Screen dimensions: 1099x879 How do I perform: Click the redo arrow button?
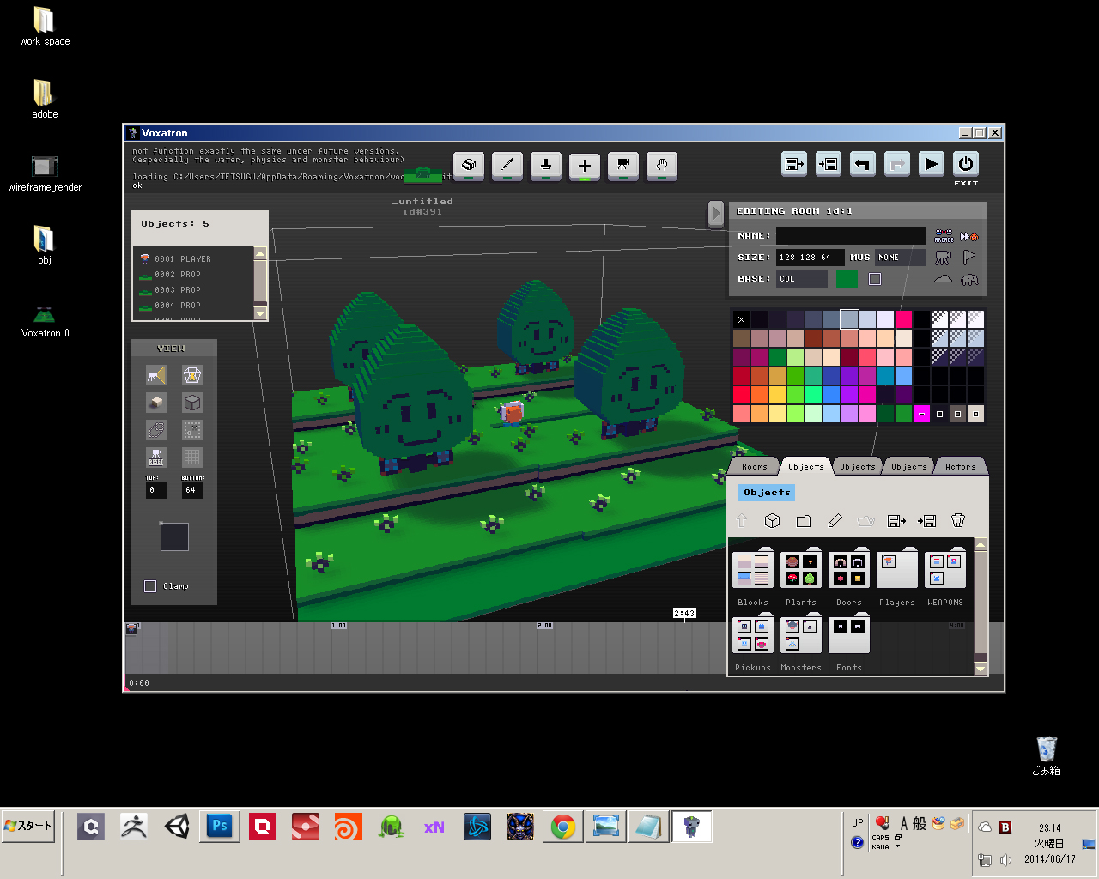[x=897, y=164]
